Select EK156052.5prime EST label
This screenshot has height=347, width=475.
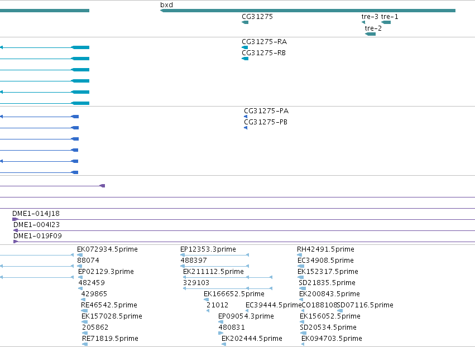coord(330,316)
